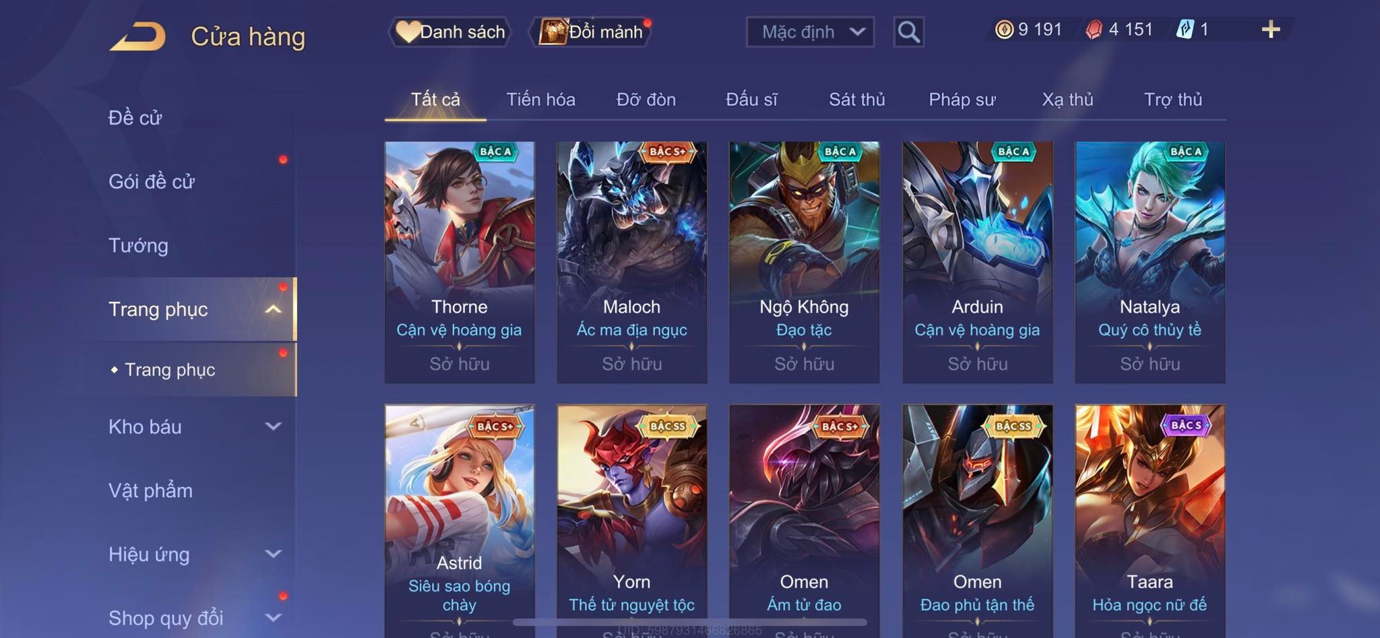
Task: Open Danh sách wishlist heart icon
Action: click(x=408, y=32)
